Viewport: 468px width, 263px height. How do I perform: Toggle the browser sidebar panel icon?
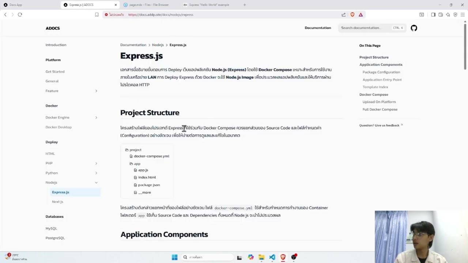(x=433, y=15)
